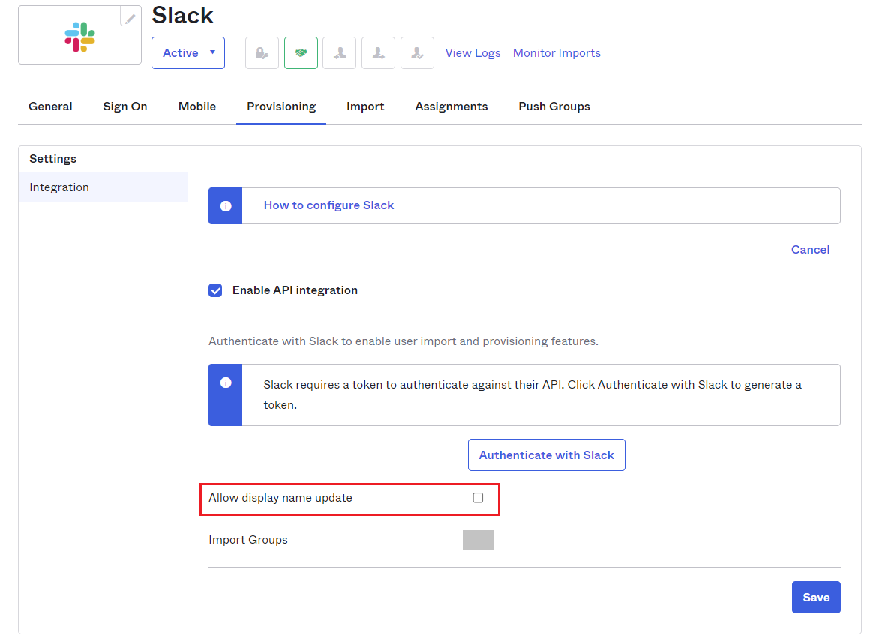Select Integration in the Settings sidebar

click(x=59, y=187)
